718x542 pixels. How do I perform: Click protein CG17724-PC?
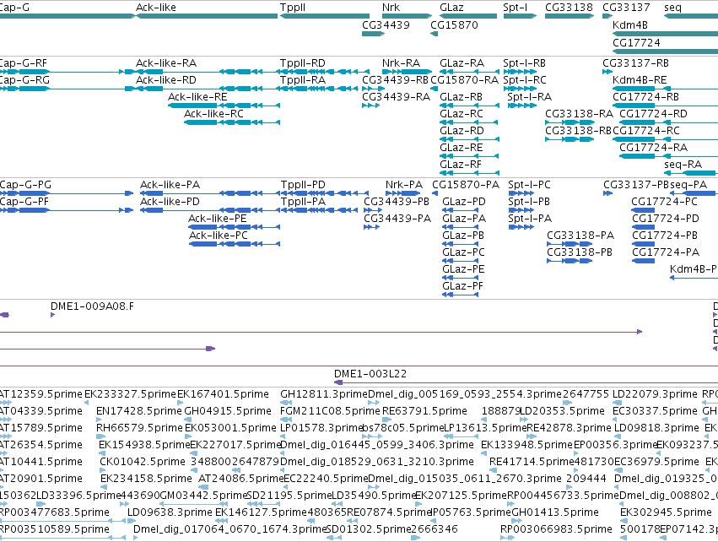665,202
